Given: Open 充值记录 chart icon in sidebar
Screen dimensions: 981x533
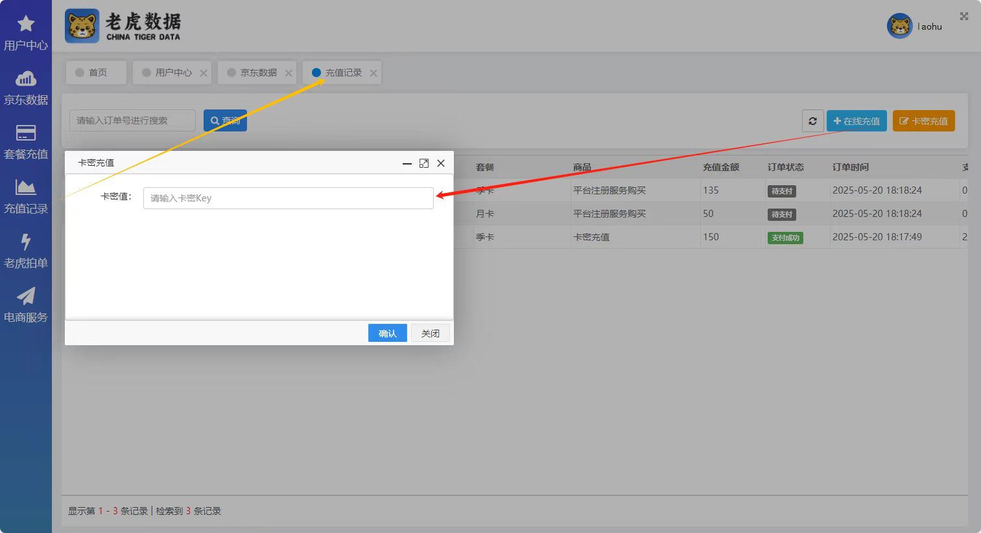Looking at the screenshot, I should (x=26, y=188).
